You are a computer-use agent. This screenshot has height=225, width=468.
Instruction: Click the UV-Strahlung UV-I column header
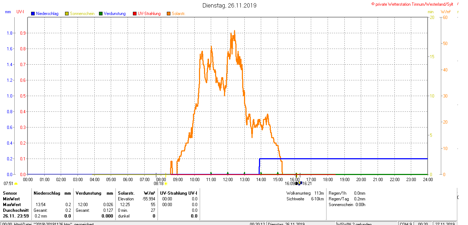pyautogui.click(x=179, y=193)
